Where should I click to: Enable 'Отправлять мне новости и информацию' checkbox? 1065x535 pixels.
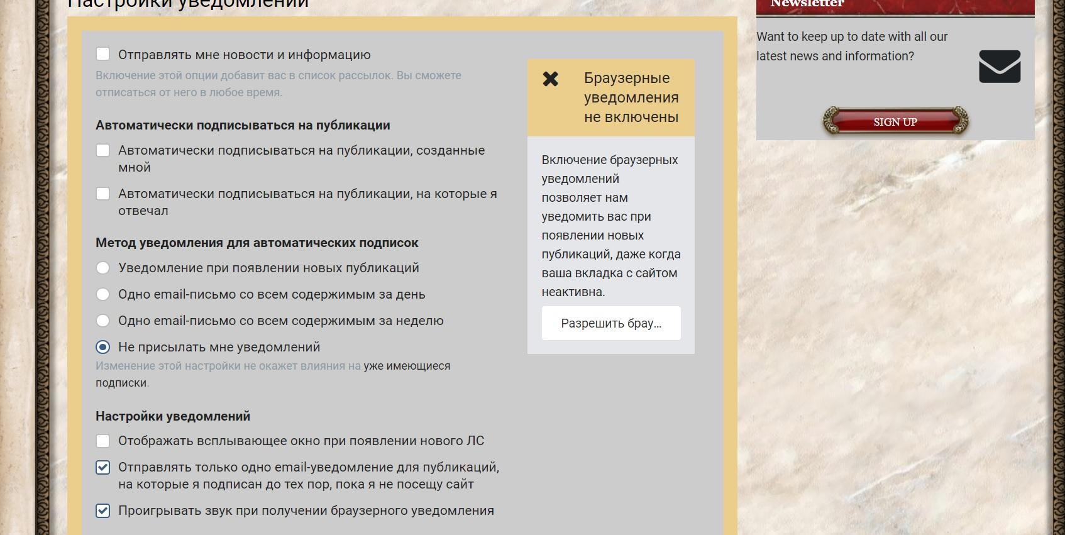point(103,55)
